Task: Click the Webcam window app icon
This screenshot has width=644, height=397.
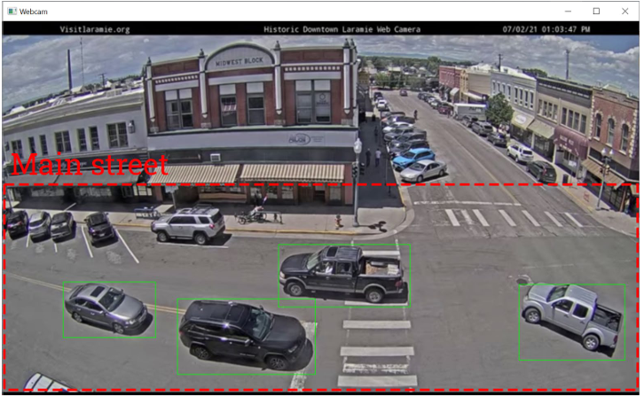Action: click(x=11, y=11)
